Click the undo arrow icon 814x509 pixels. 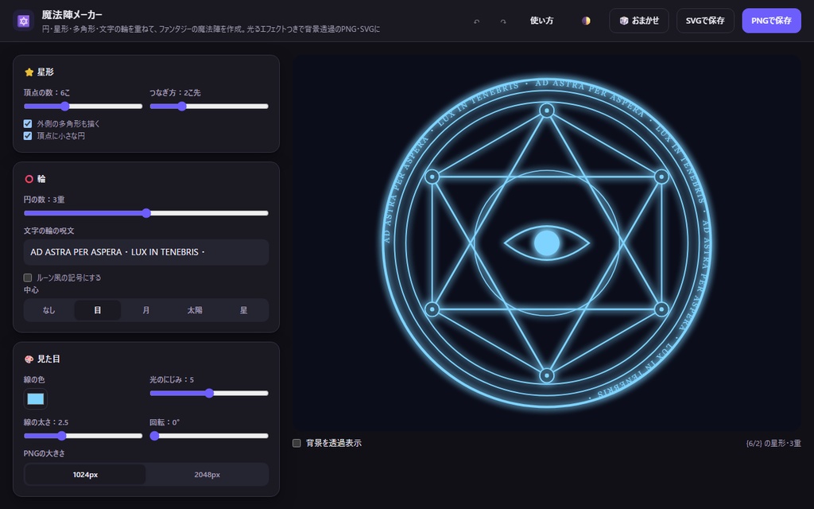pos(477,21)
